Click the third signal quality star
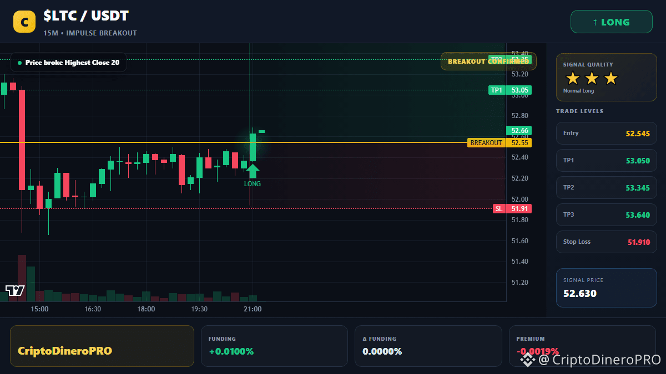Image resolution: width=666 pixels, height=374 pixels. pos(610,78)
